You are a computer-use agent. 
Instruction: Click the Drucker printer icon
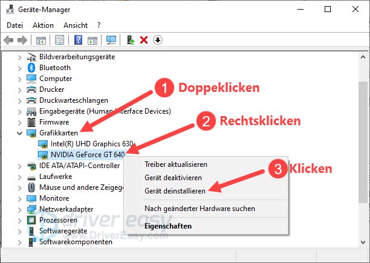coord(31,89)
